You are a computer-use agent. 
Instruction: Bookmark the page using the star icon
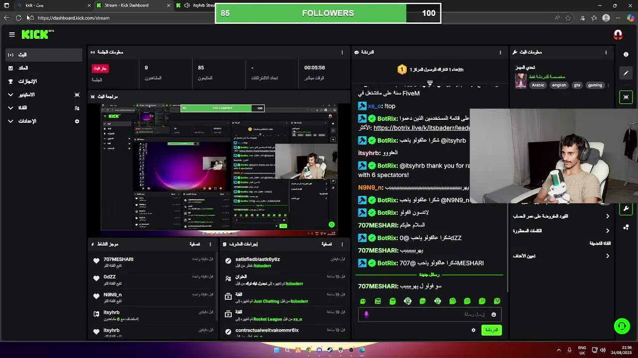pos(568,18)
